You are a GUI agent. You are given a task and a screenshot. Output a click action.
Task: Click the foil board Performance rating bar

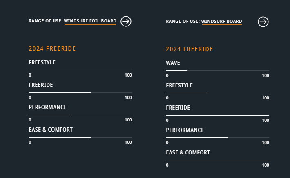click(80, 115)
